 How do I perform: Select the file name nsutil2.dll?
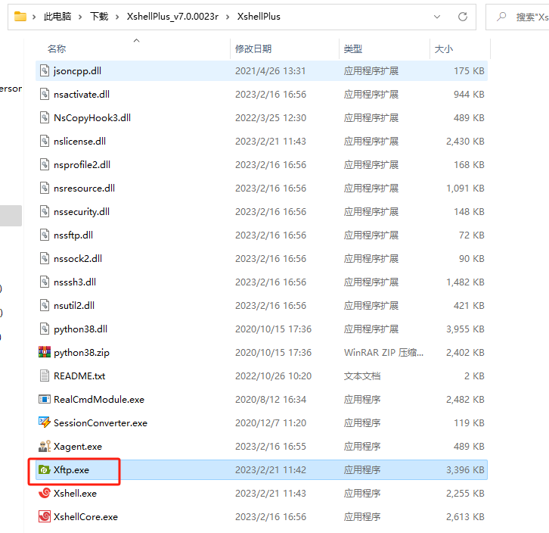pyautogui.click(x=74, y=306)
